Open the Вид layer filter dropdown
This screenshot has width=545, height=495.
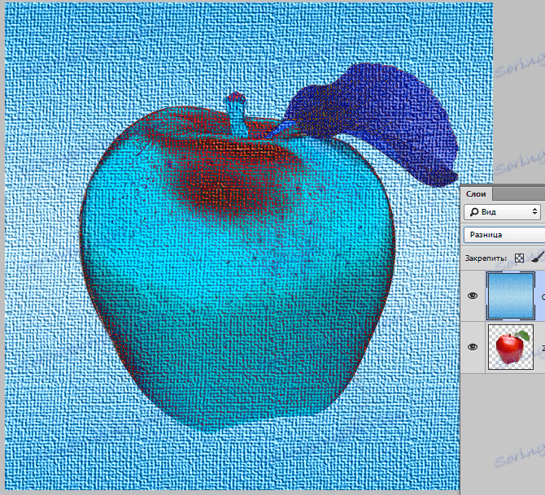[502, 212]
